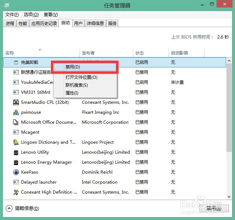This screenshot has width=235, height=220.
Task: Click publisher Microsoft Corporation
Action: pyautogui.click(x=105, y=122)
